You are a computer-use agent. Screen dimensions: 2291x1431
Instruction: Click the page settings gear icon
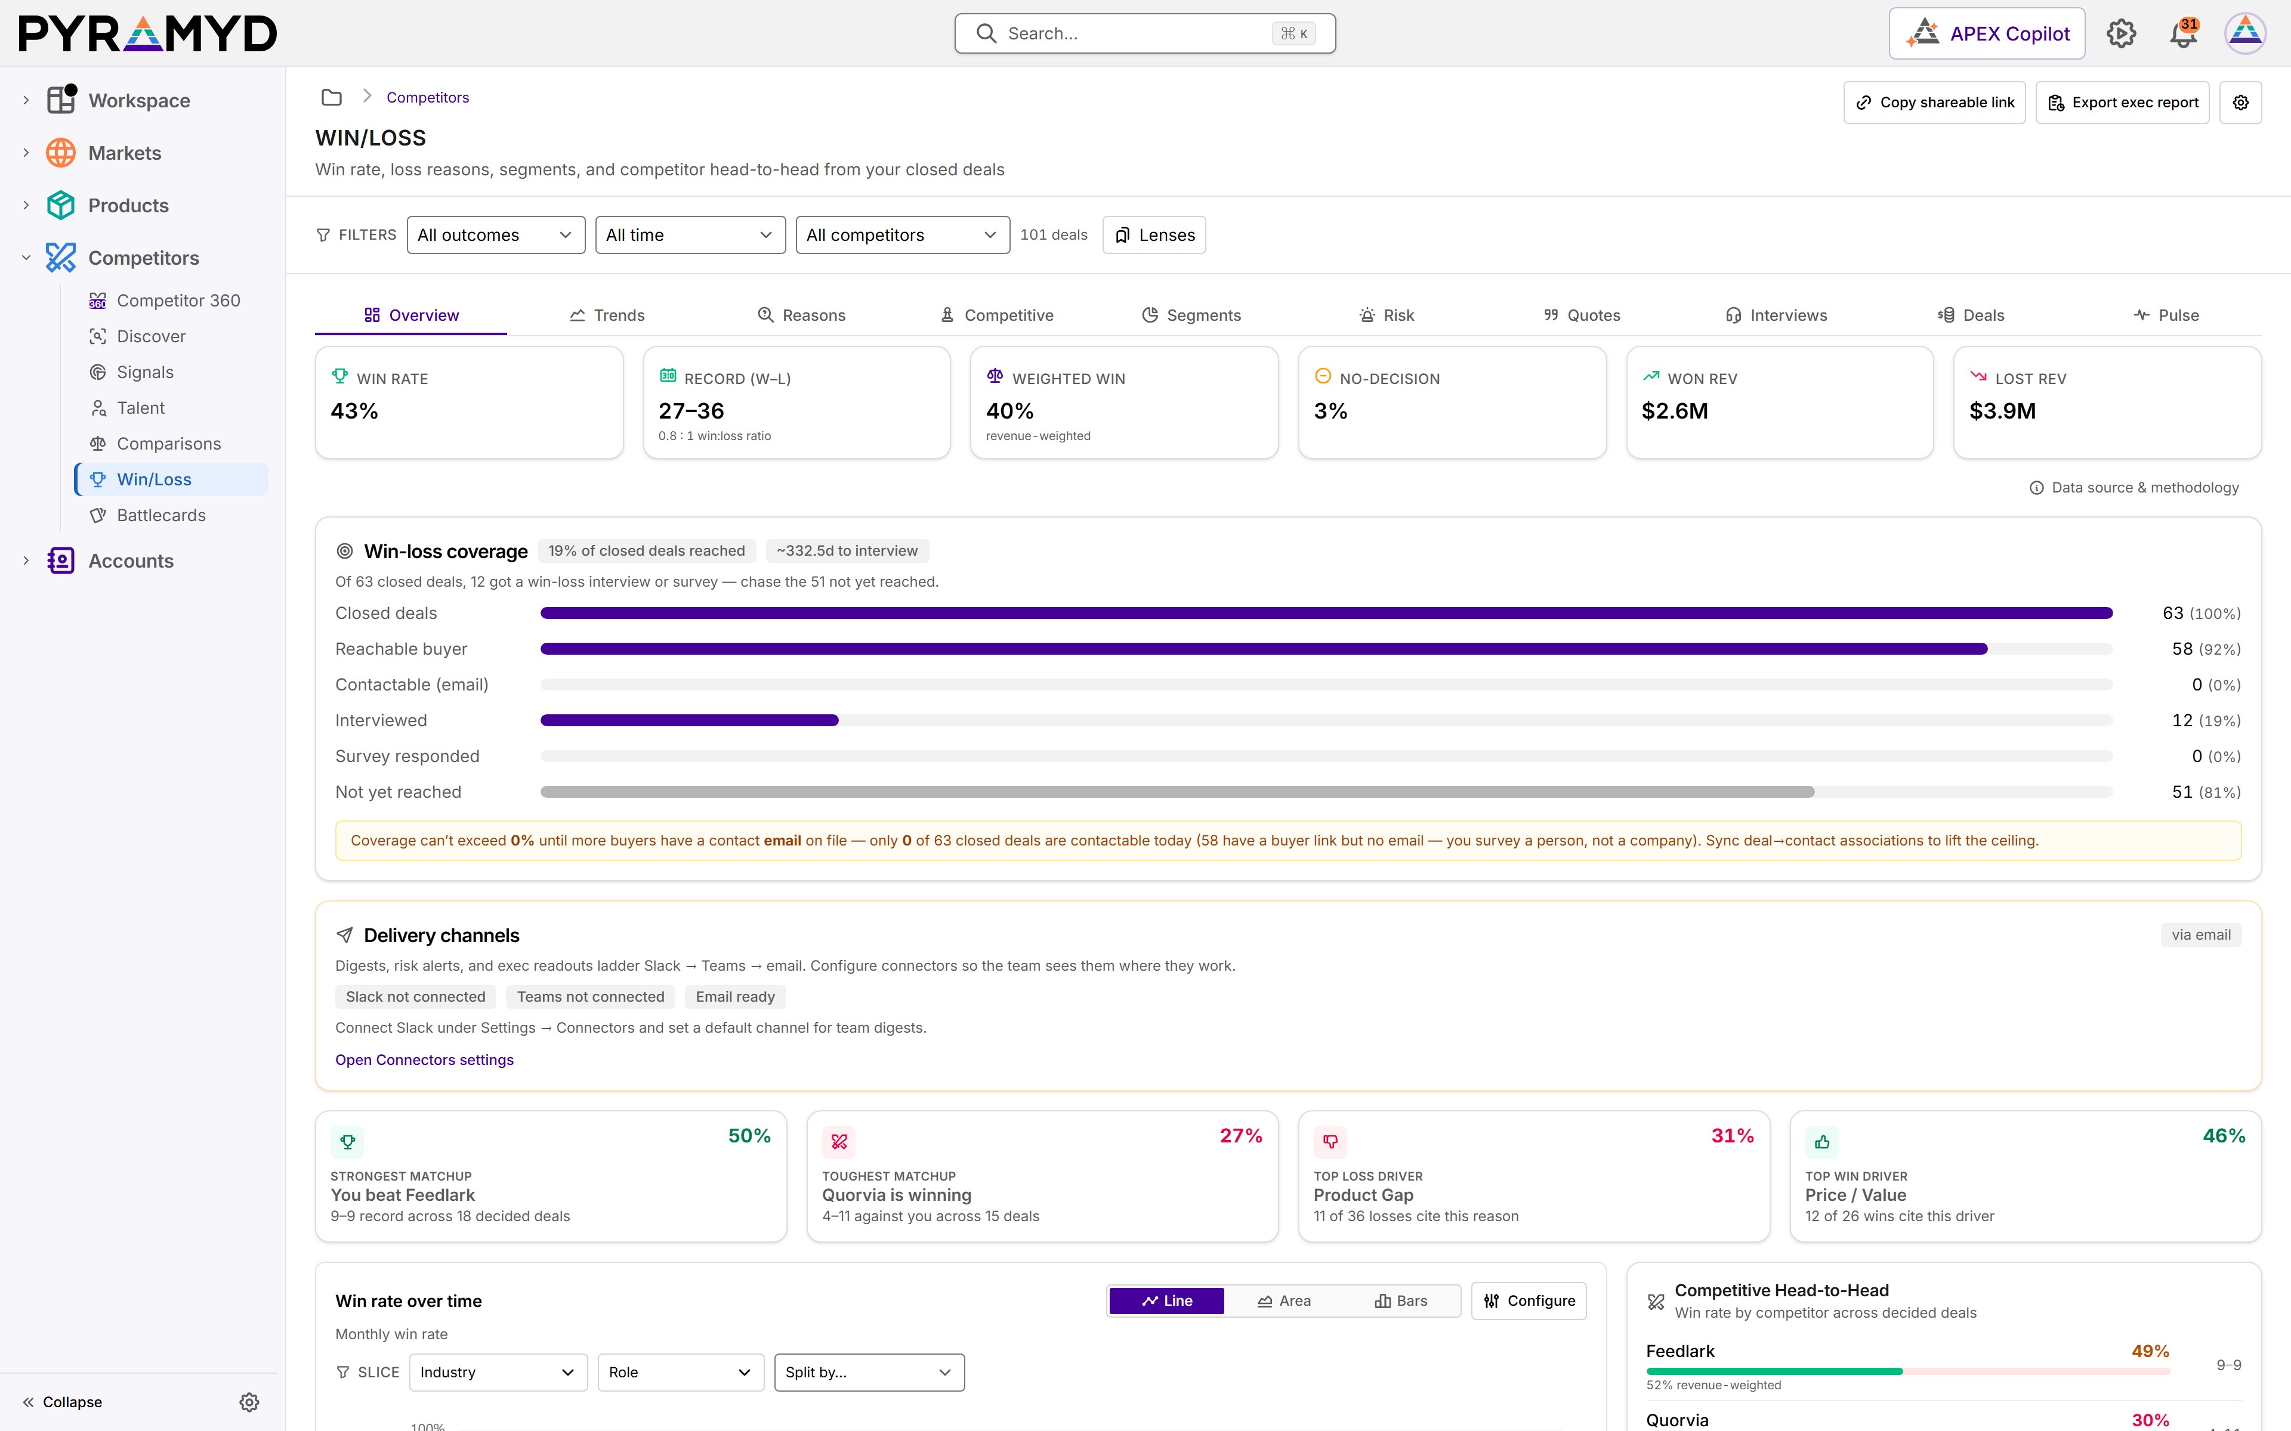[2240, 102]
